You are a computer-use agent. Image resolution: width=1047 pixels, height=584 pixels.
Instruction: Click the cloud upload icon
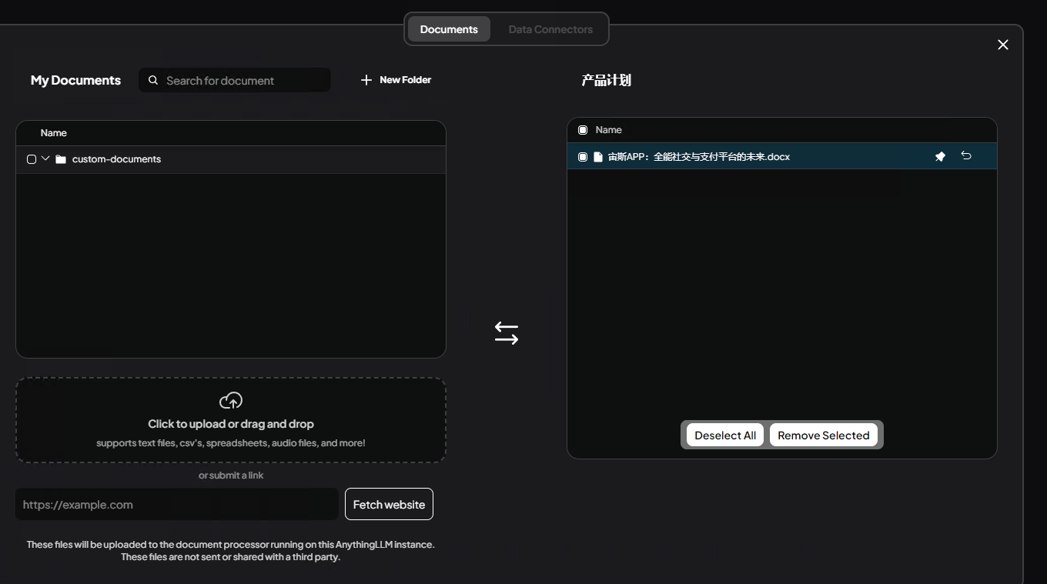point(231,401)
